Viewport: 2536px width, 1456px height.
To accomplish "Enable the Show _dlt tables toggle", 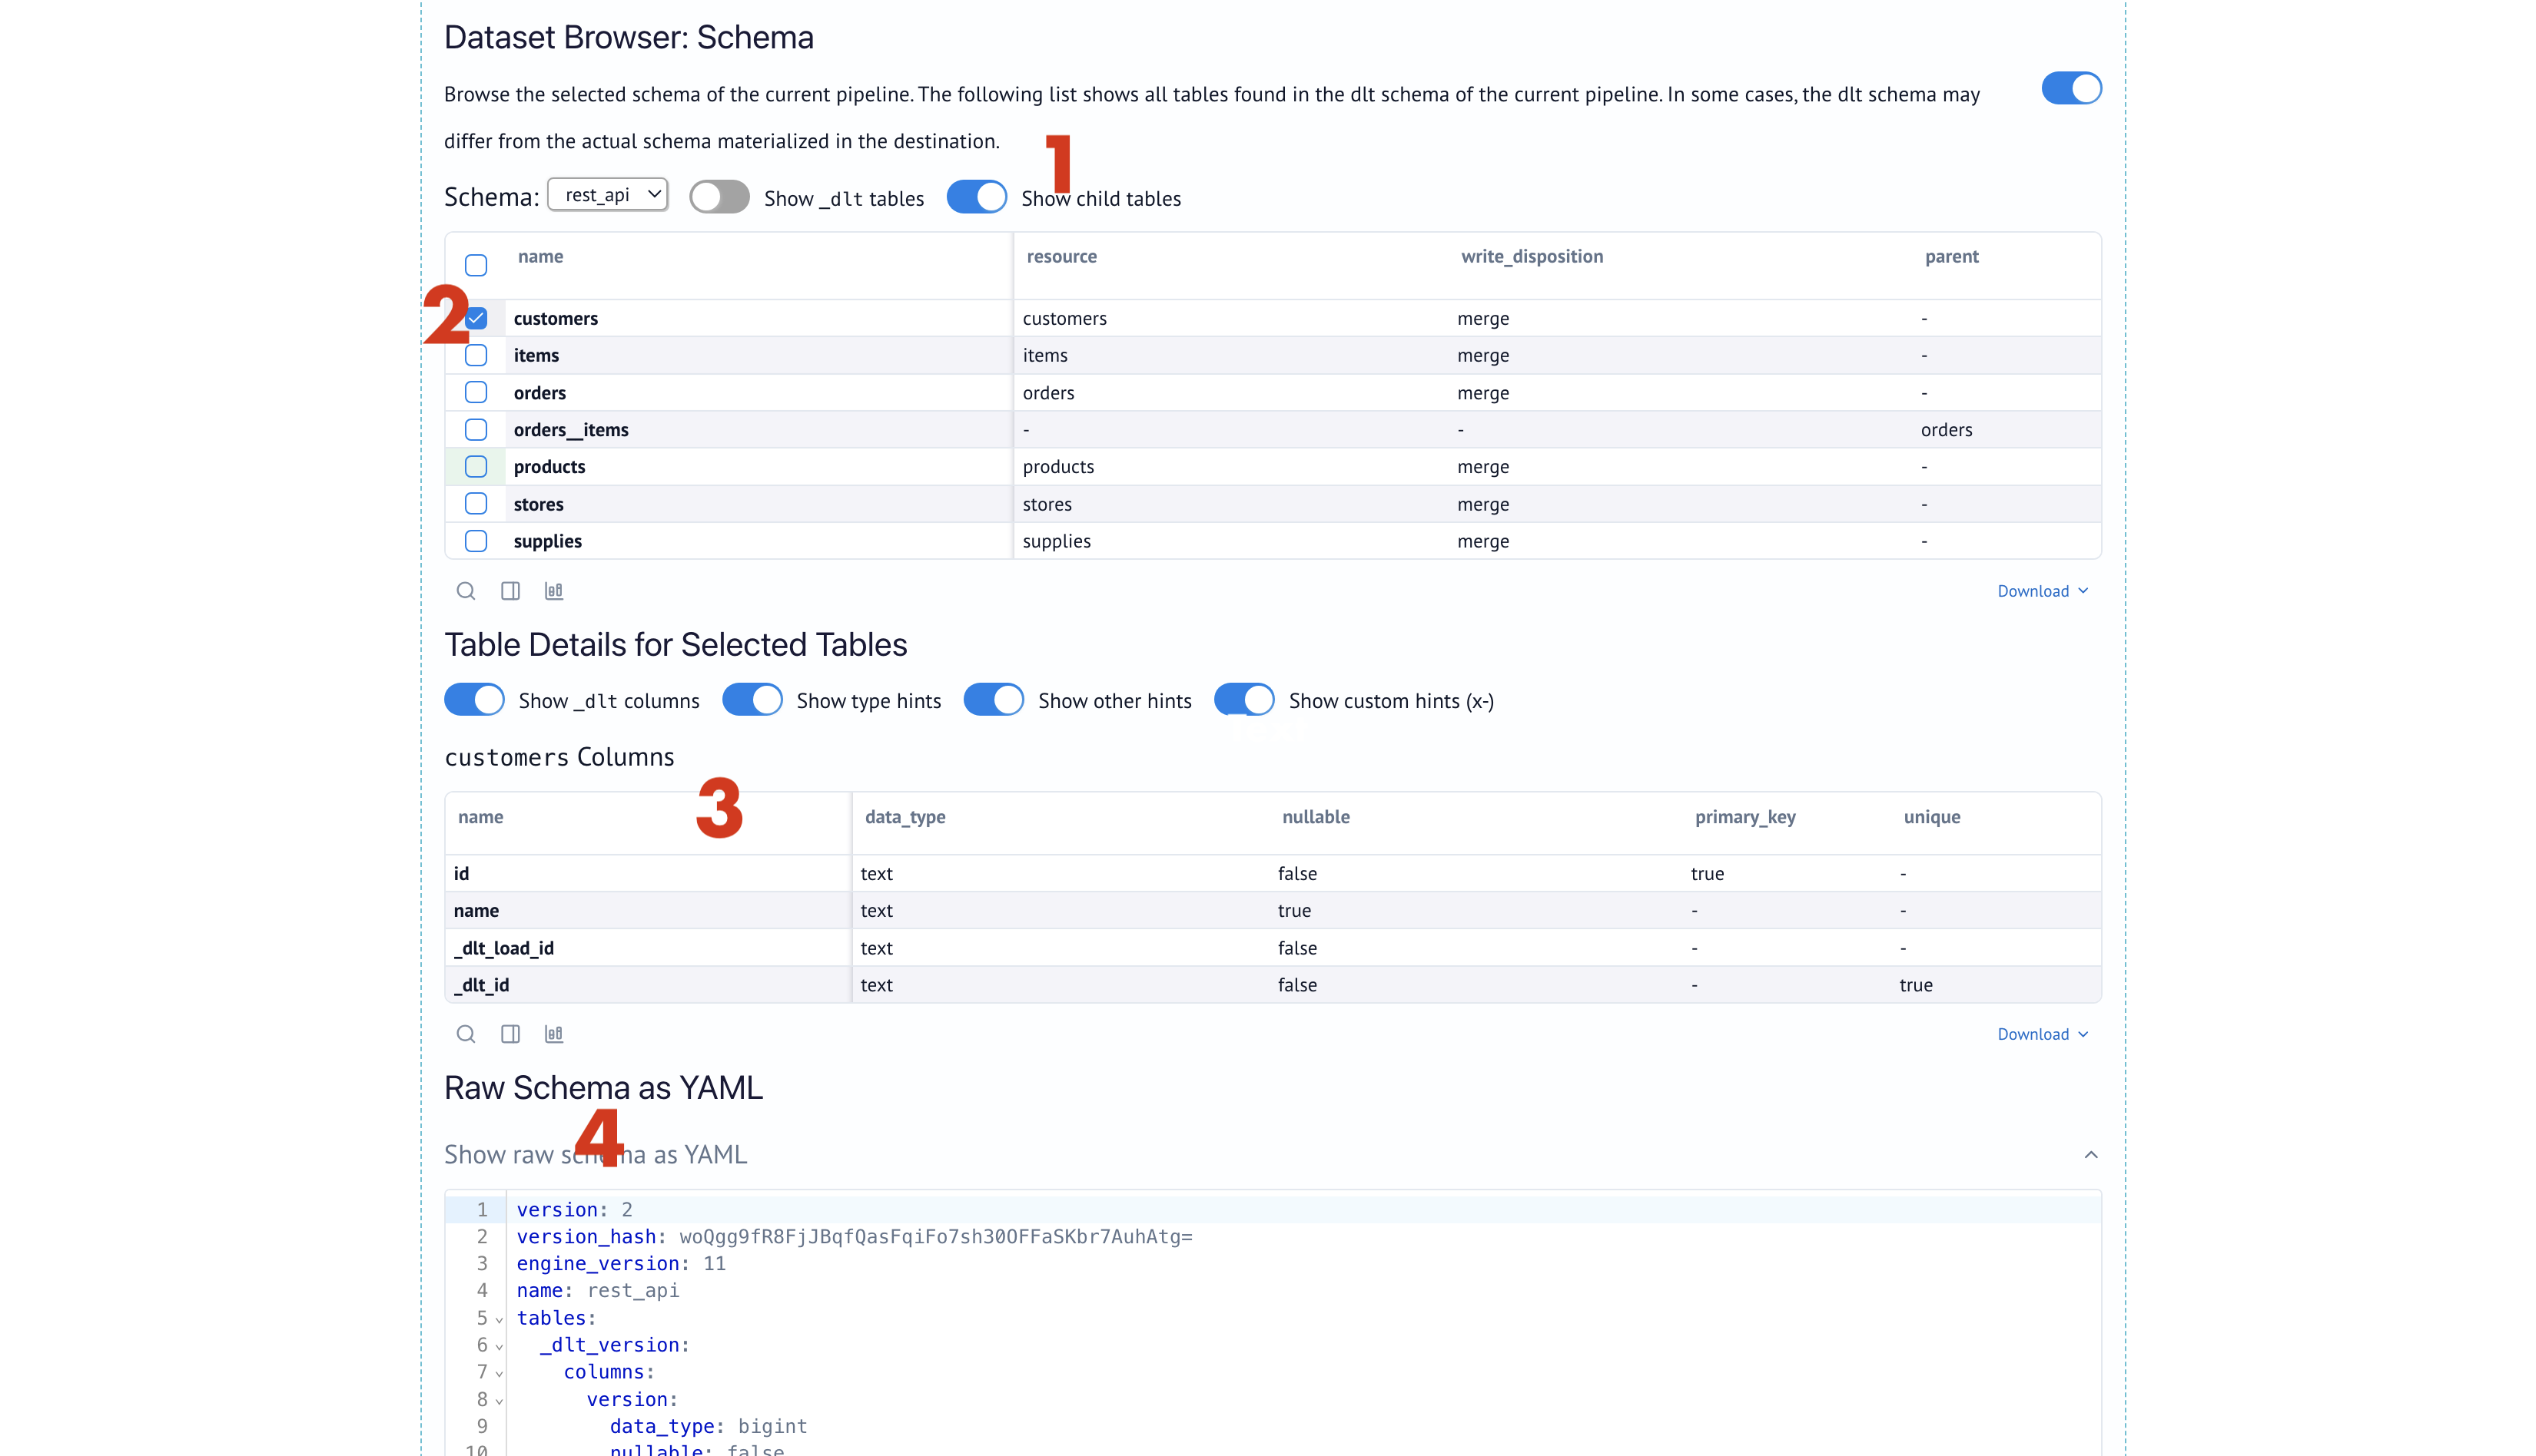I will 719,197.
